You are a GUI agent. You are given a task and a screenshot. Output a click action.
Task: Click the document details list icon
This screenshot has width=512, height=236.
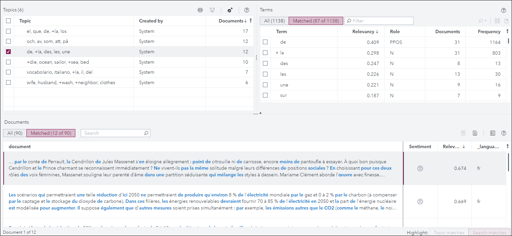pyautogui.click(x=493, y=133)
